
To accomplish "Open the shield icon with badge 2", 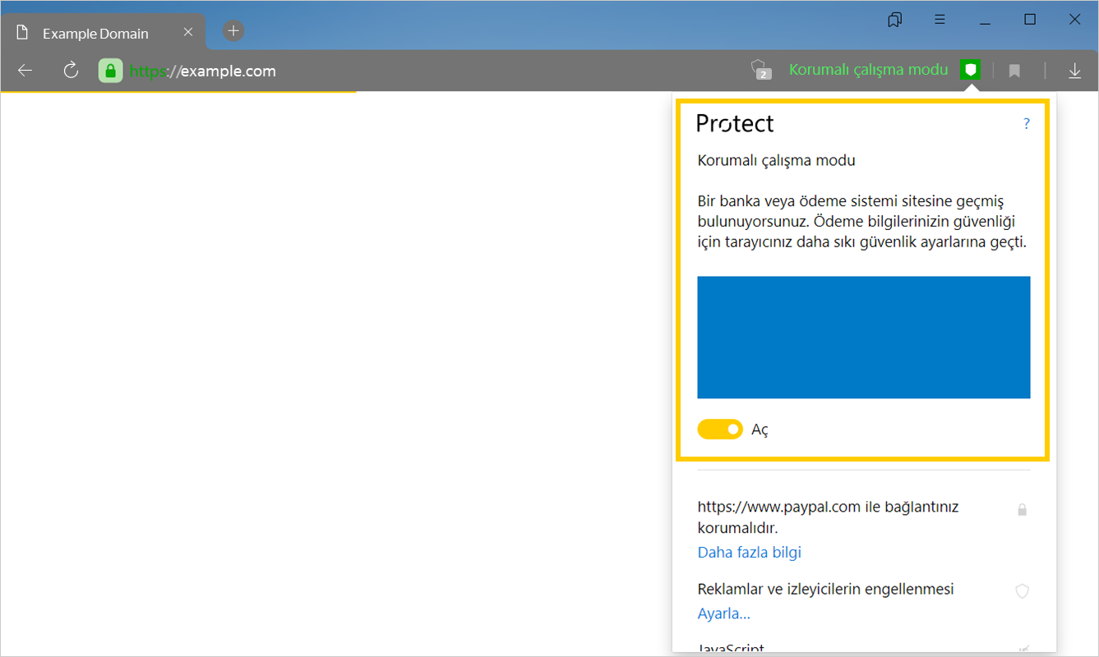I will pyautogui.click(x=760, y=71).
